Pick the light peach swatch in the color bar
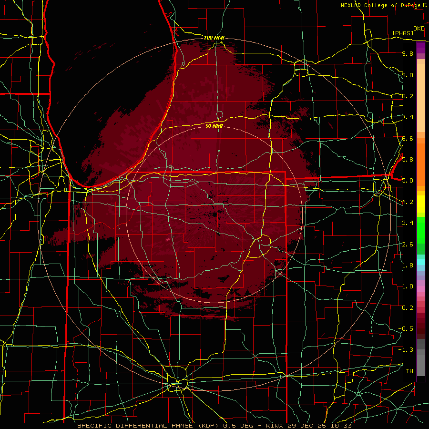 pyautogui.click(x=421, y=99)
